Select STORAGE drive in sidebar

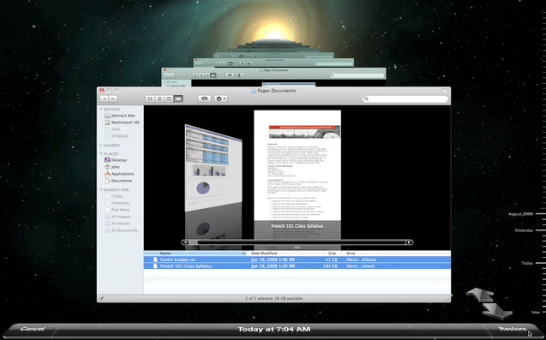pos(117,136)
